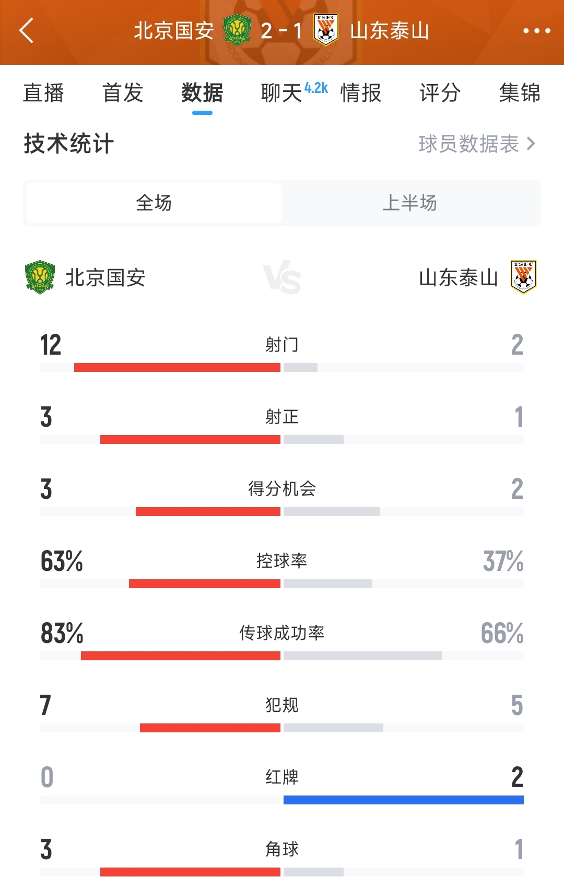Viewport: 564px width, 889px height.
Task: Switch to the 集锦 highlights tab
Action: tap(520, 93)
